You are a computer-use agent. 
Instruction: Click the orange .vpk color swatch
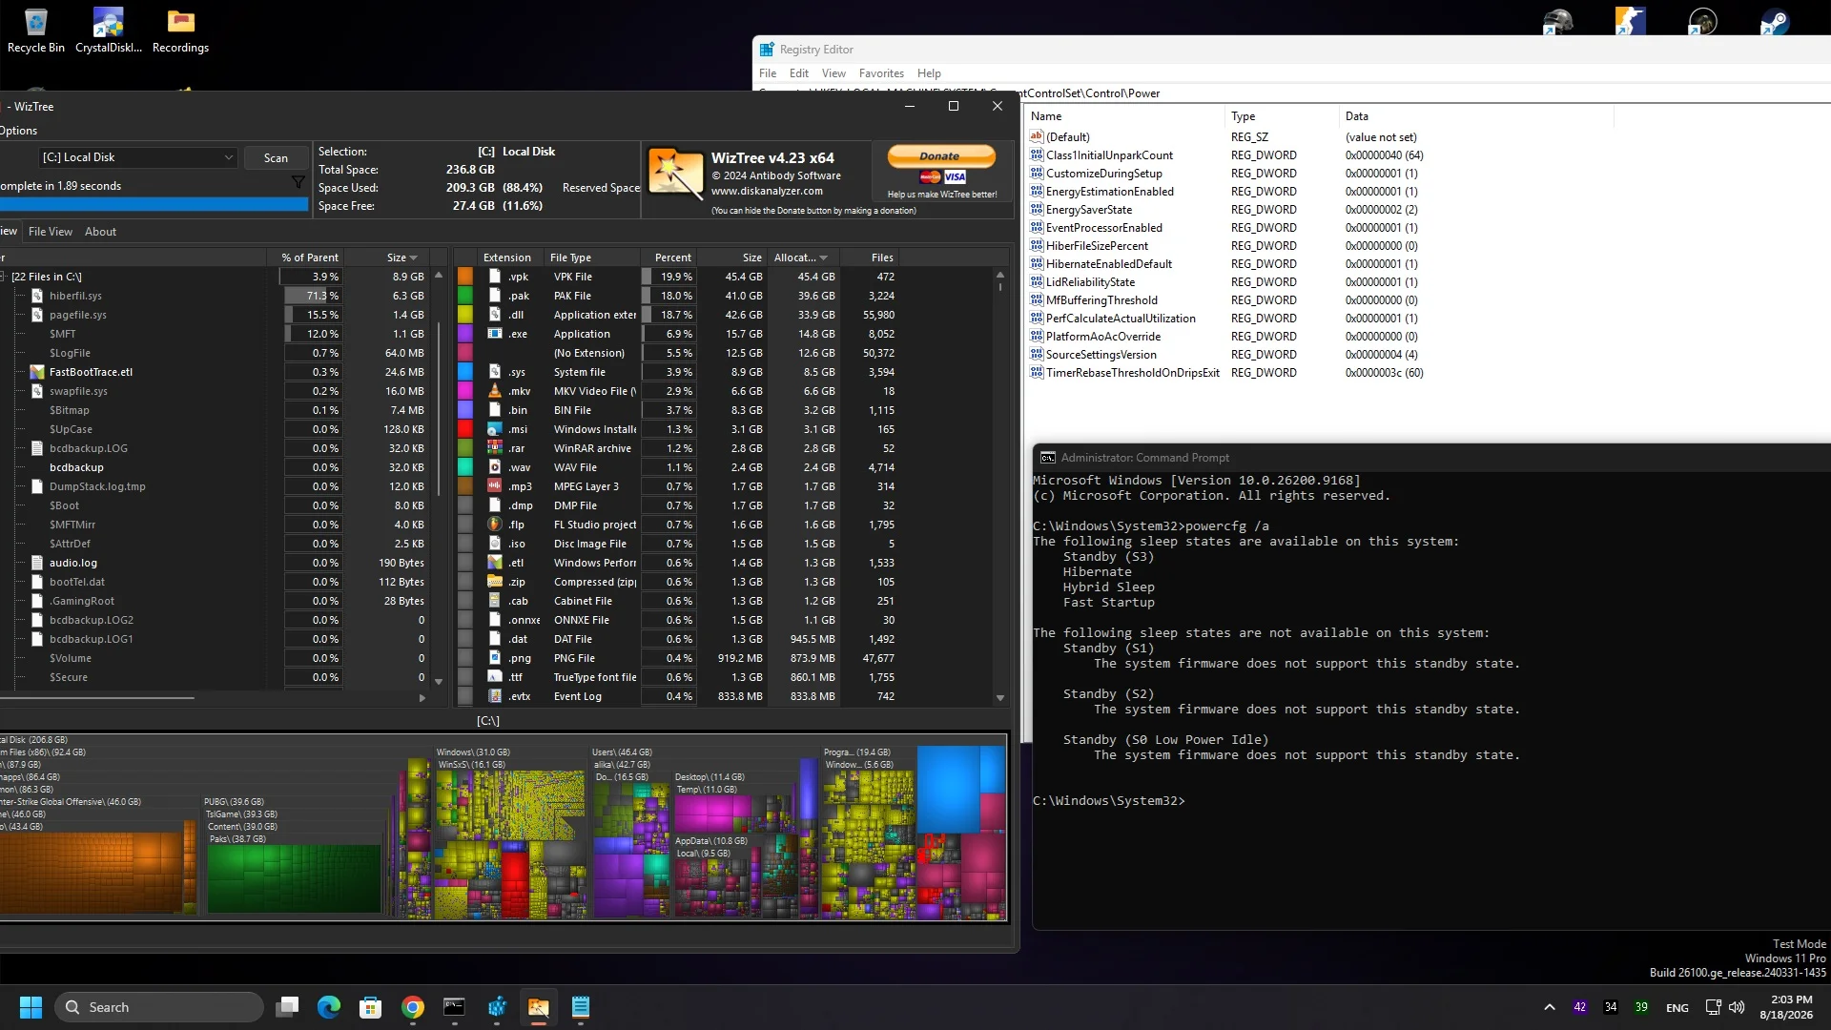pyautogui.click(x=465, y=277)
